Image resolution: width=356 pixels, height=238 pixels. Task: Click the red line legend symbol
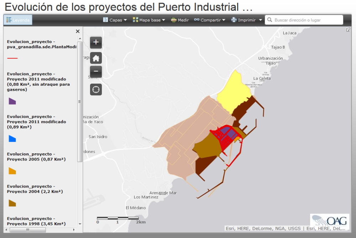12,58
